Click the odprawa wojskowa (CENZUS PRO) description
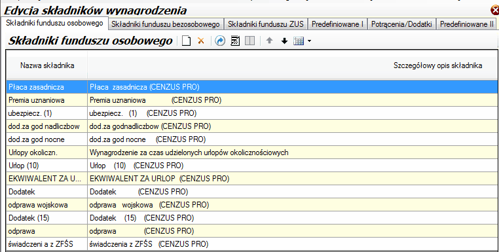This screenshot has height=252, width=499. [x=293, y=205]
